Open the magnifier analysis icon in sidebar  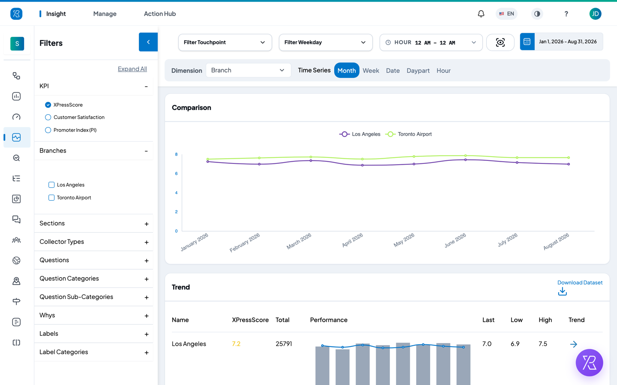pos(16,158)
